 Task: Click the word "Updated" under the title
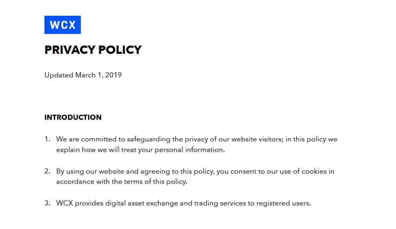59,75
